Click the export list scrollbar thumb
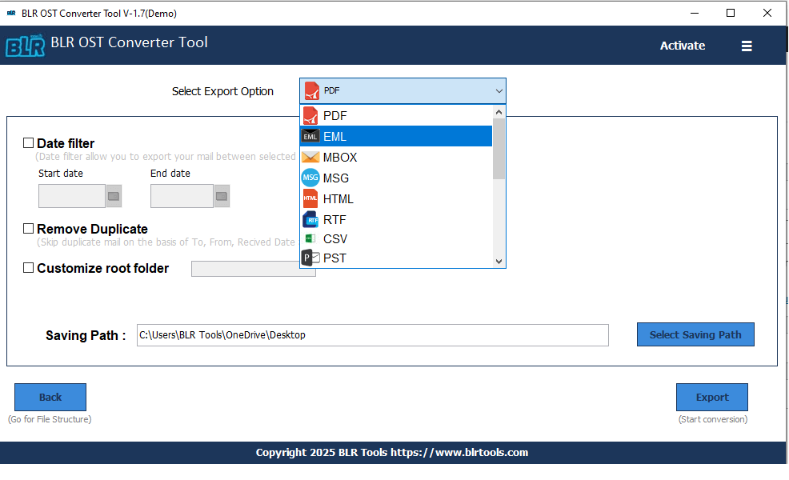The image size is (789, 480). click(499, 149)
